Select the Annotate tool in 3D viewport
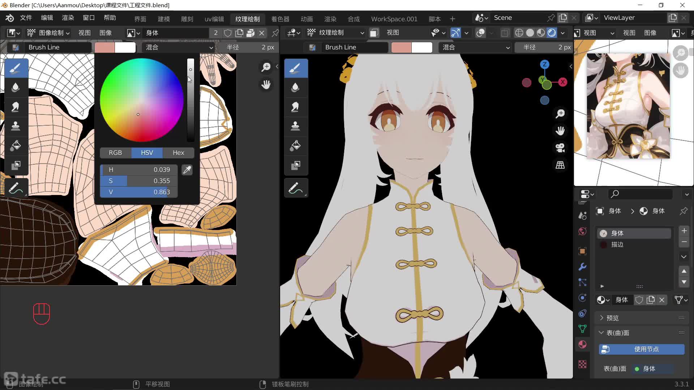 [x=296, y=188]
